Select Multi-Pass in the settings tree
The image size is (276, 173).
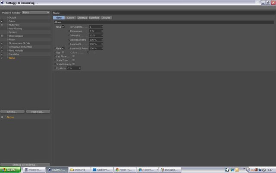point(14,25)
